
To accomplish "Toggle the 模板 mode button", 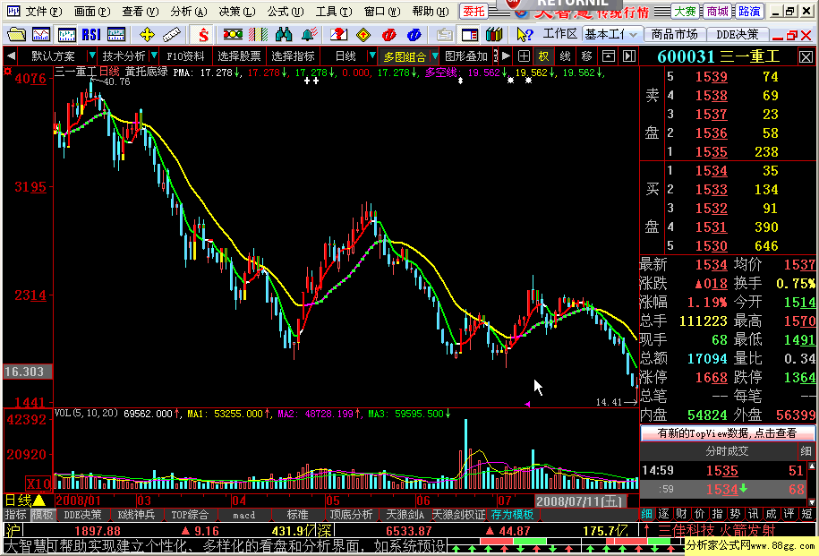I will (x=42, y=515).
